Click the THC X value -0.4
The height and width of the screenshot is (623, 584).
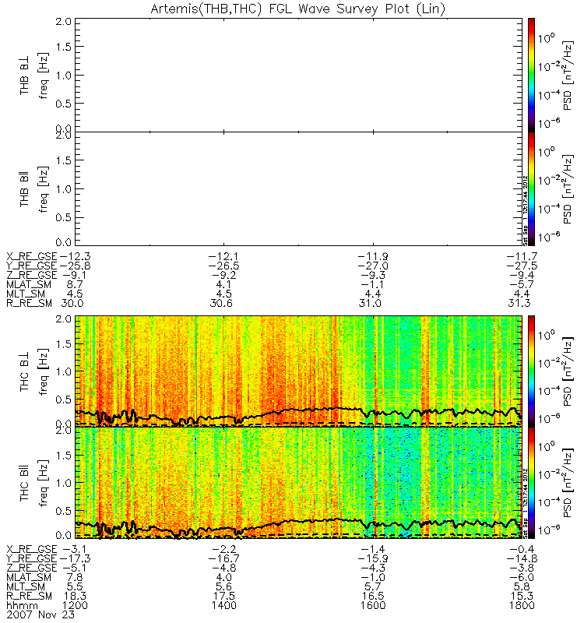point(522,550)
